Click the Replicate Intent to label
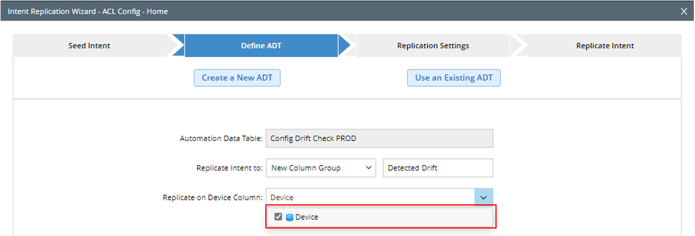The height and width of the screenshot is (236, 695). (x=230, y=168)
